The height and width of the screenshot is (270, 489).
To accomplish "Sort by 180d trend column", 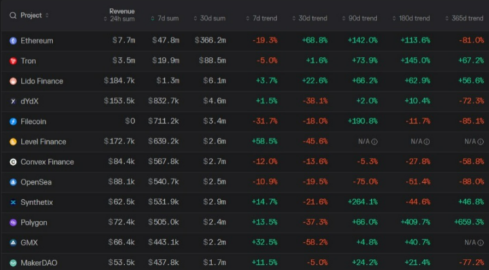I will [x=411, y=18].
